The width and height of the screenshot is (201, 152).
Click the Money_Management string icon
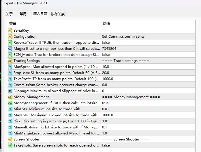[10, 97]
